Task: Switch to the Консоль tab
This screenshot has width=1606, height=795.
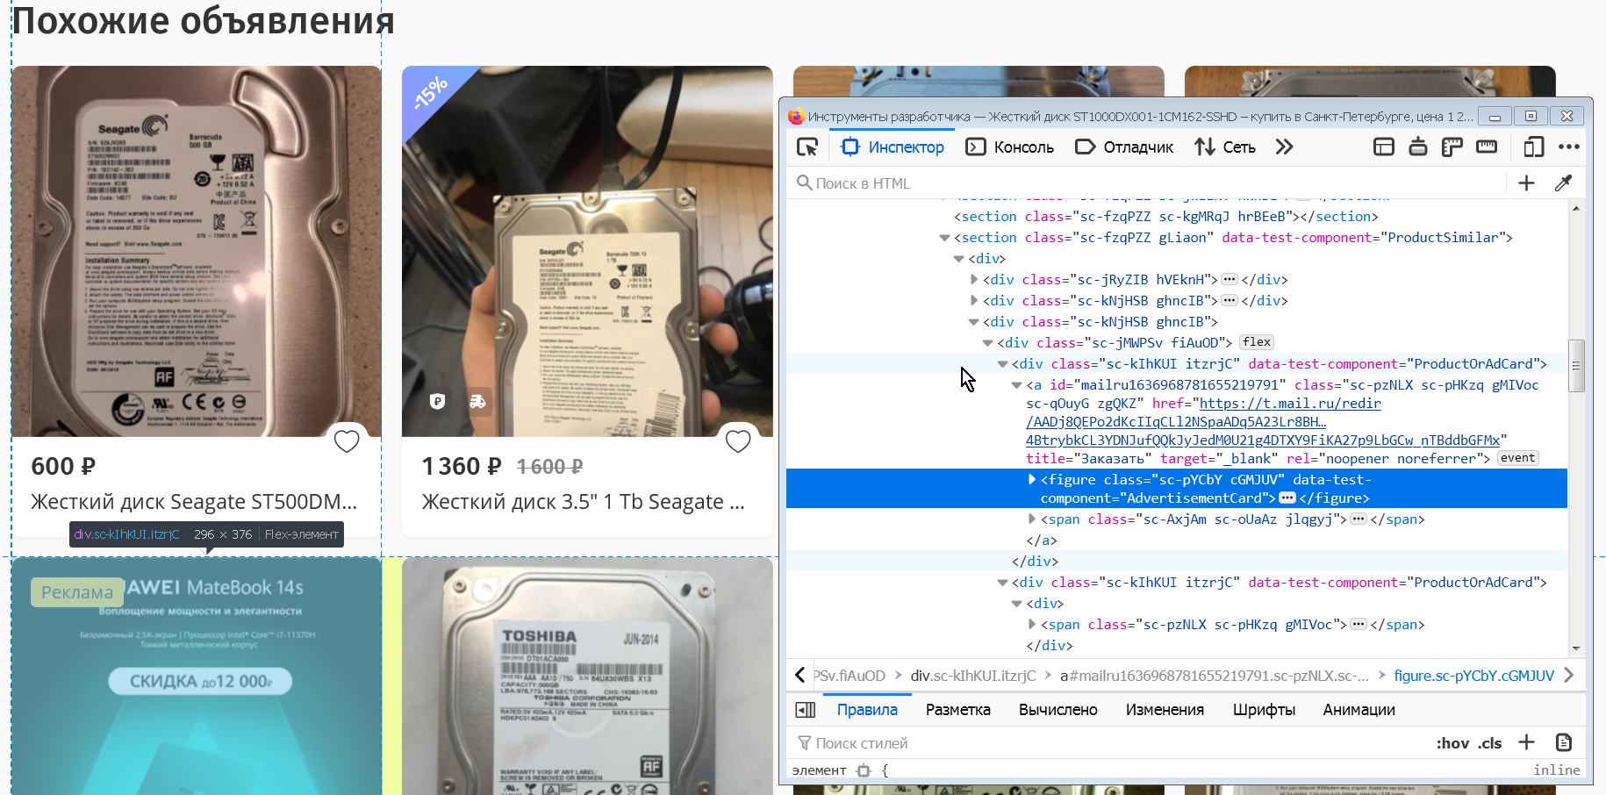Action: (1009, 147)
